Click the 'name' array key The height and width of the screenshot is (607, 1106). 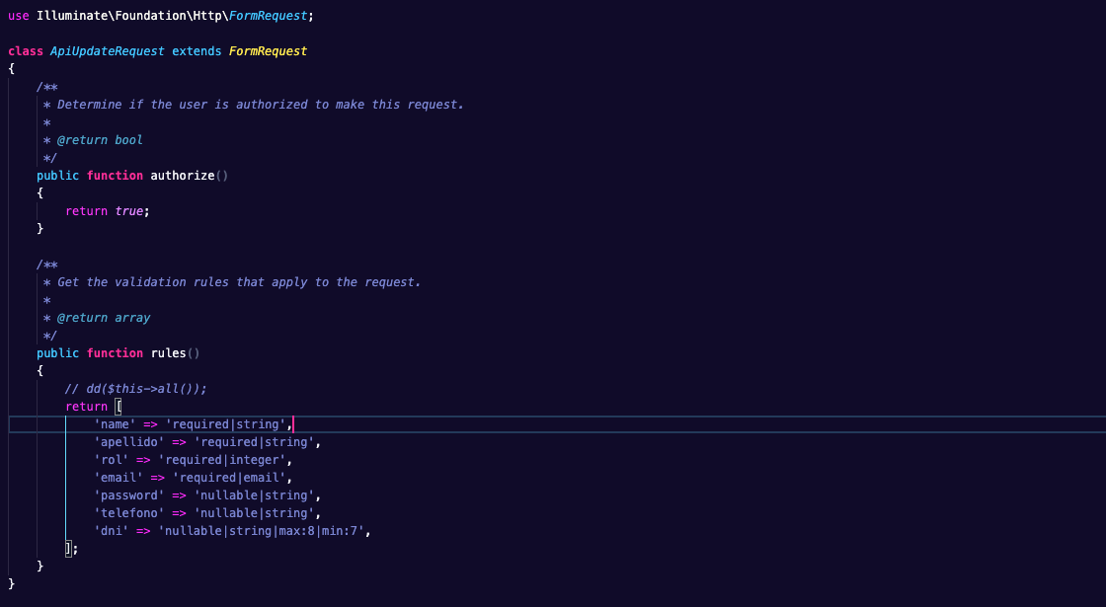pos(115,424)
